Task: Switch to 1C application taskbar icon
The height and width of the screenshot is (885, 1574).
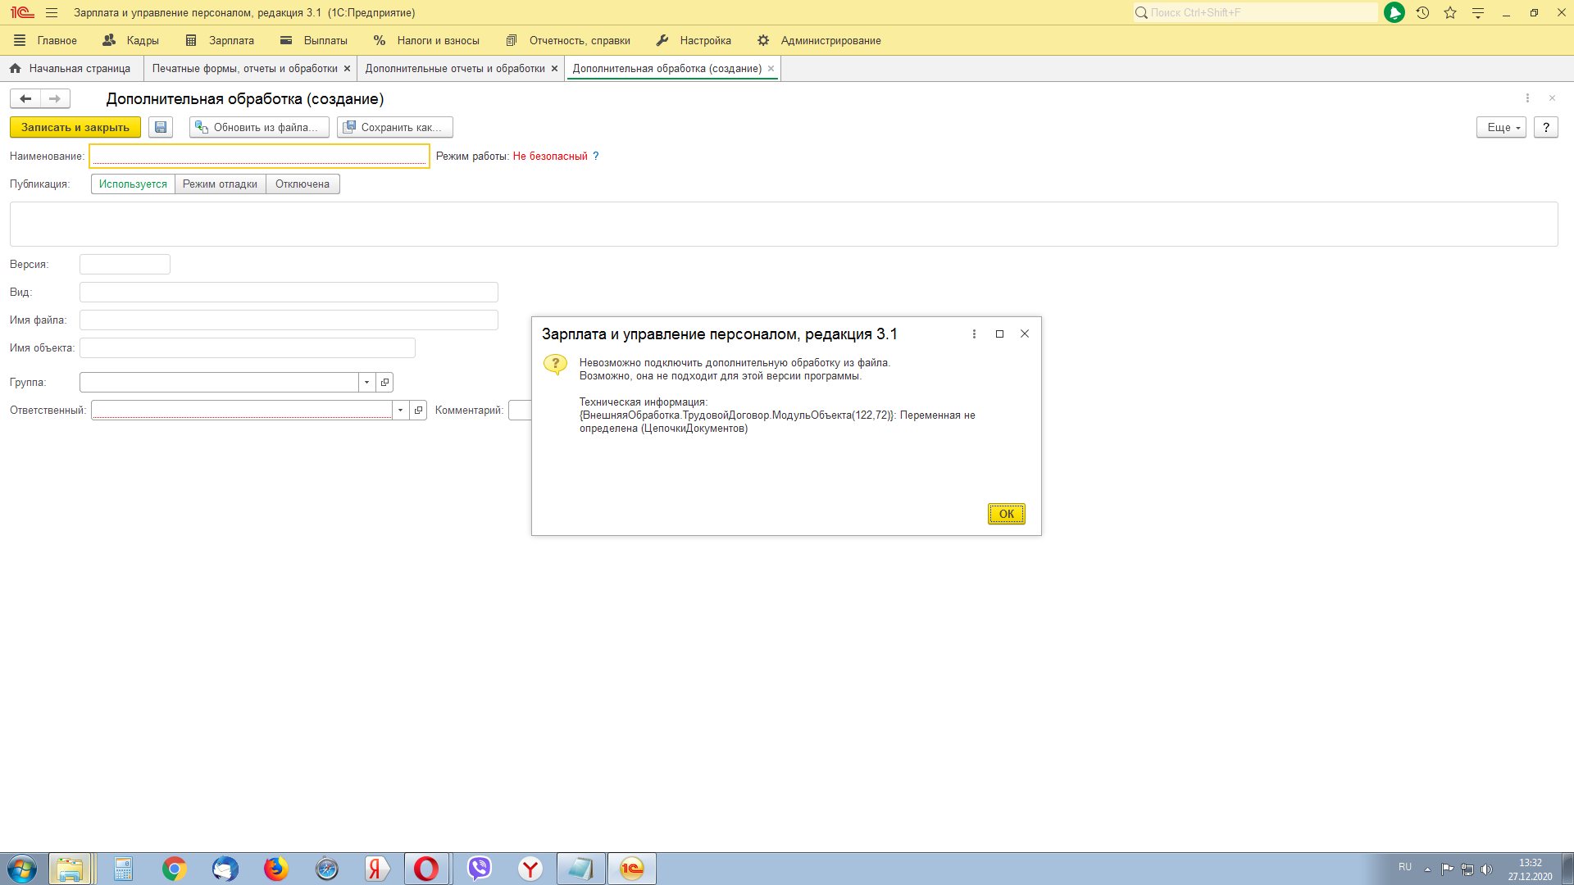Action: [631, 869]
